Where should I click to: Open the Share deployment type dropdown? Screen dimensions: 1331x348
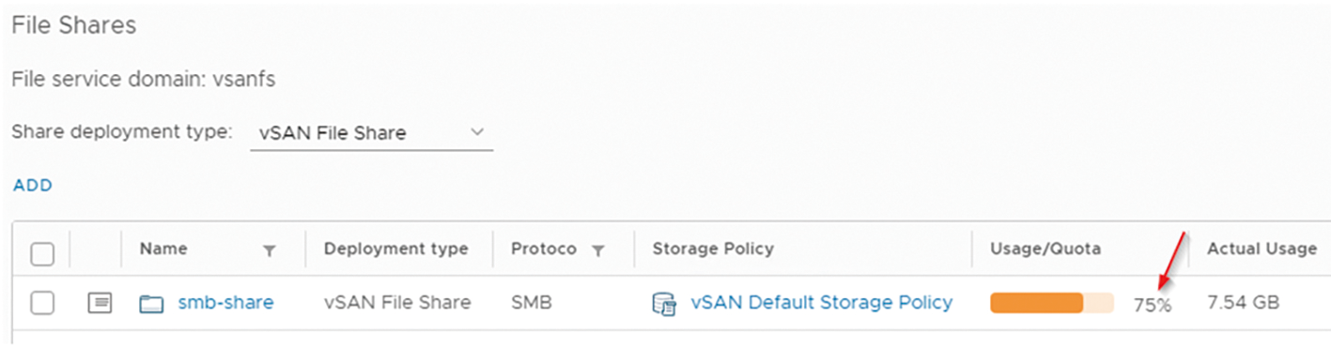coord(371,133)
